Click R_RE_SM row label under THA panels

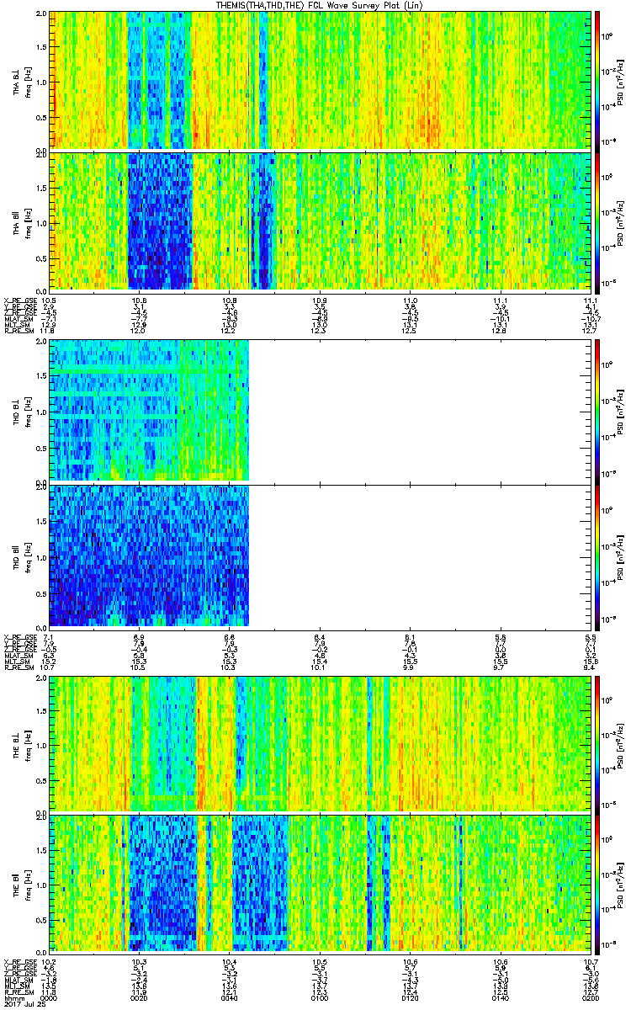[18, 331]
